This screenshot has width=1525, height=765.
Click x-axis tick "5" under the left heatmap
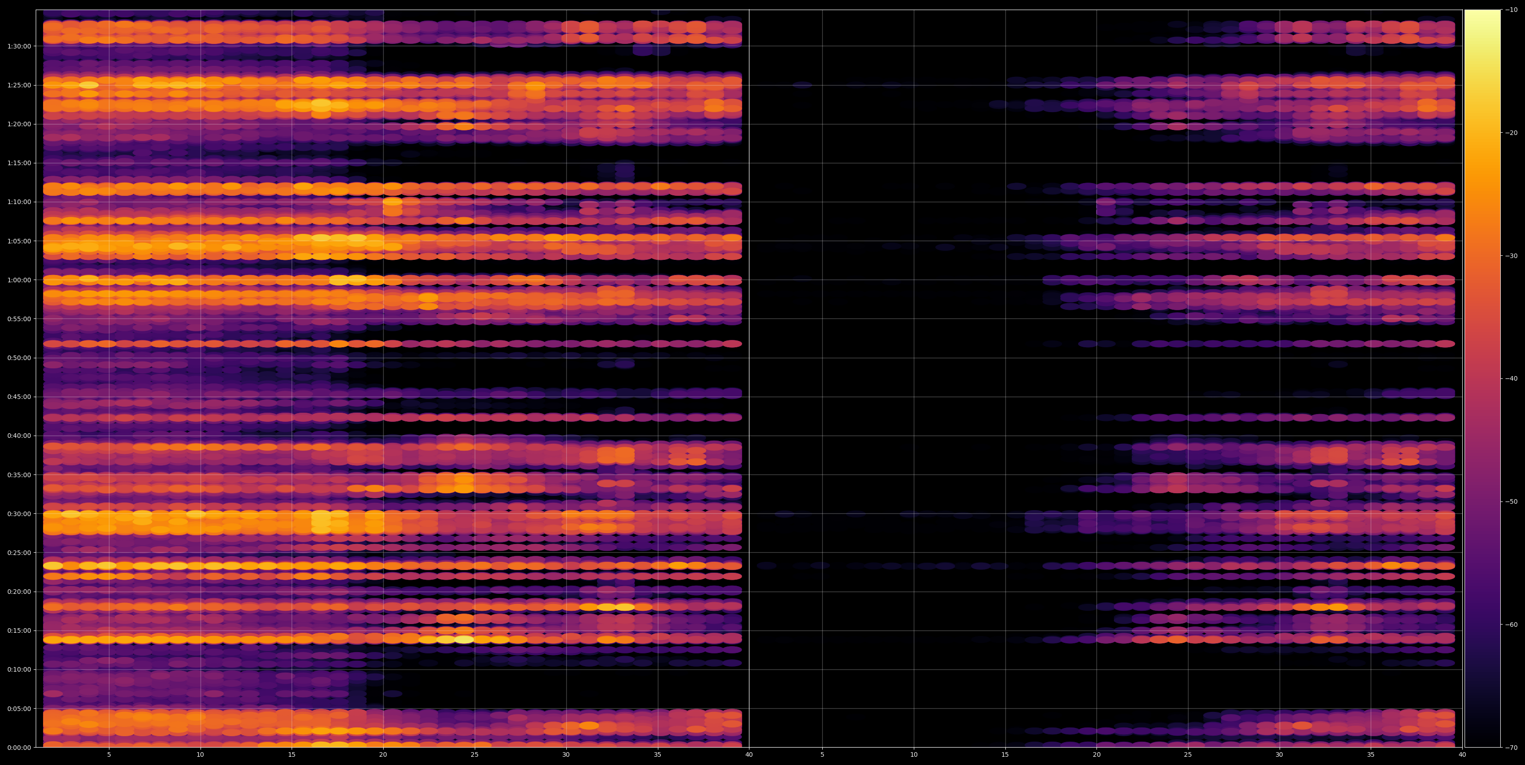tap(109, 755)
